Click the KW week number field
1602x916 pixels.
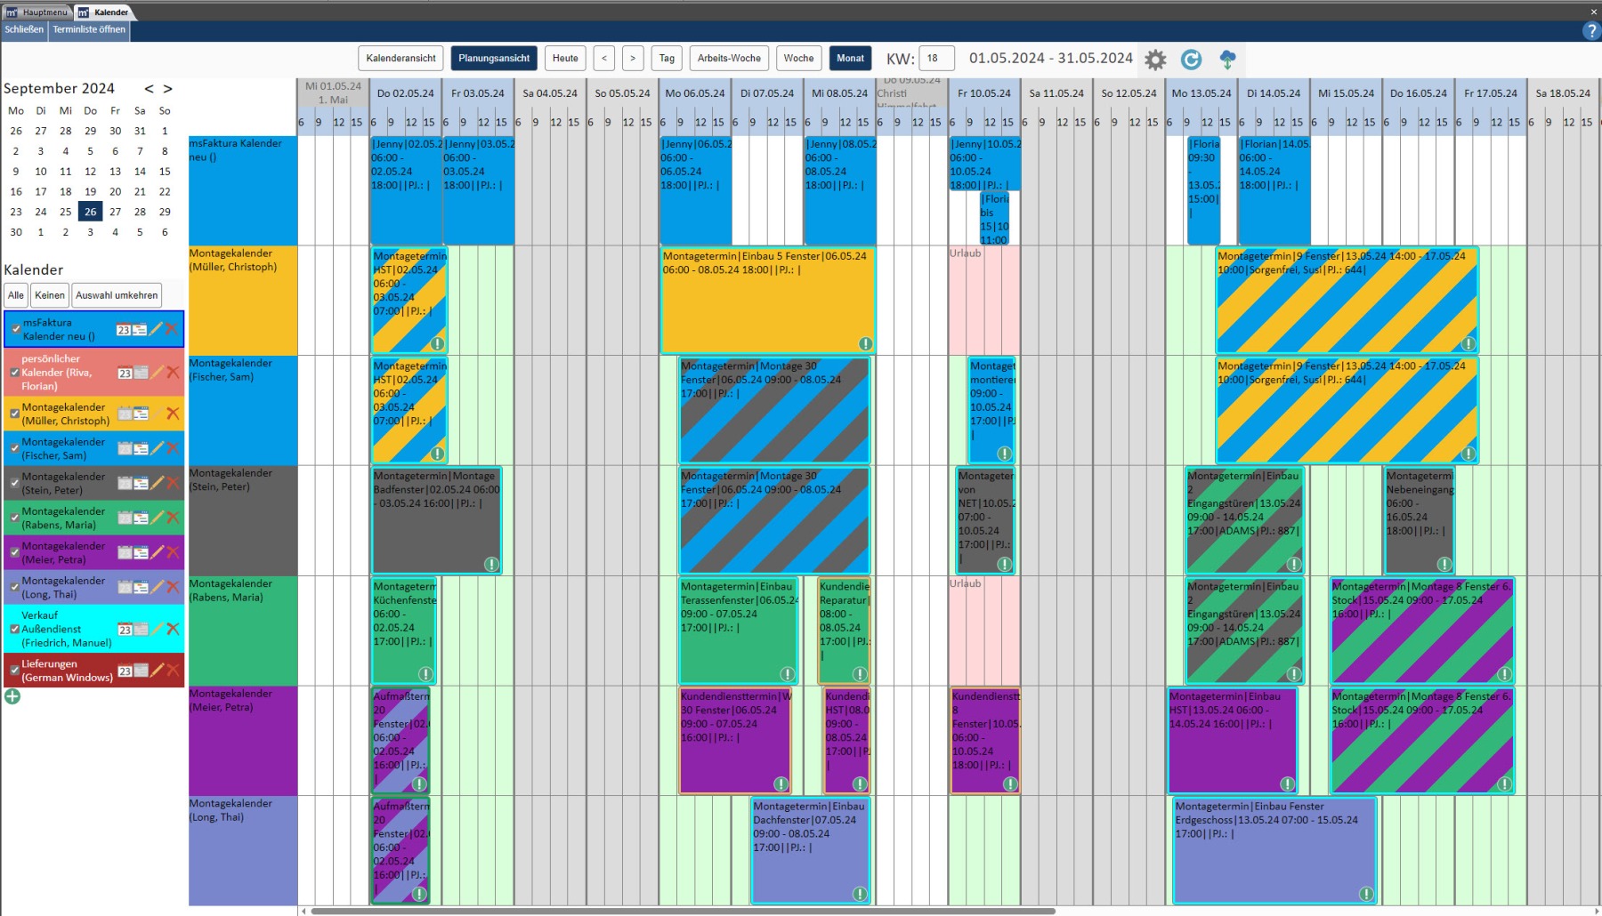(x=936, y=59)
